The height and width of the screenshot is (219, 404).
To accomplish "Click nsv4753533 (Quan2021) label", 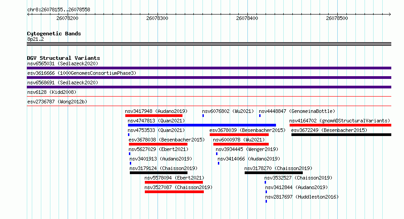I will tap(156, 130).
